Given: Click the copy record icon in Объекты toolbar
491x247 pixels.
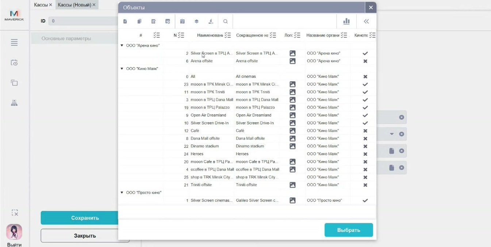Looking at the screenshot, I should [139, 22].
